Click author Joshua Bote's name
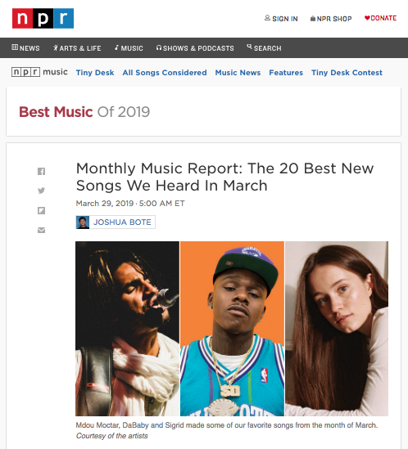The width and height of the screenshot is (408, 449). [x=122, y=222]
